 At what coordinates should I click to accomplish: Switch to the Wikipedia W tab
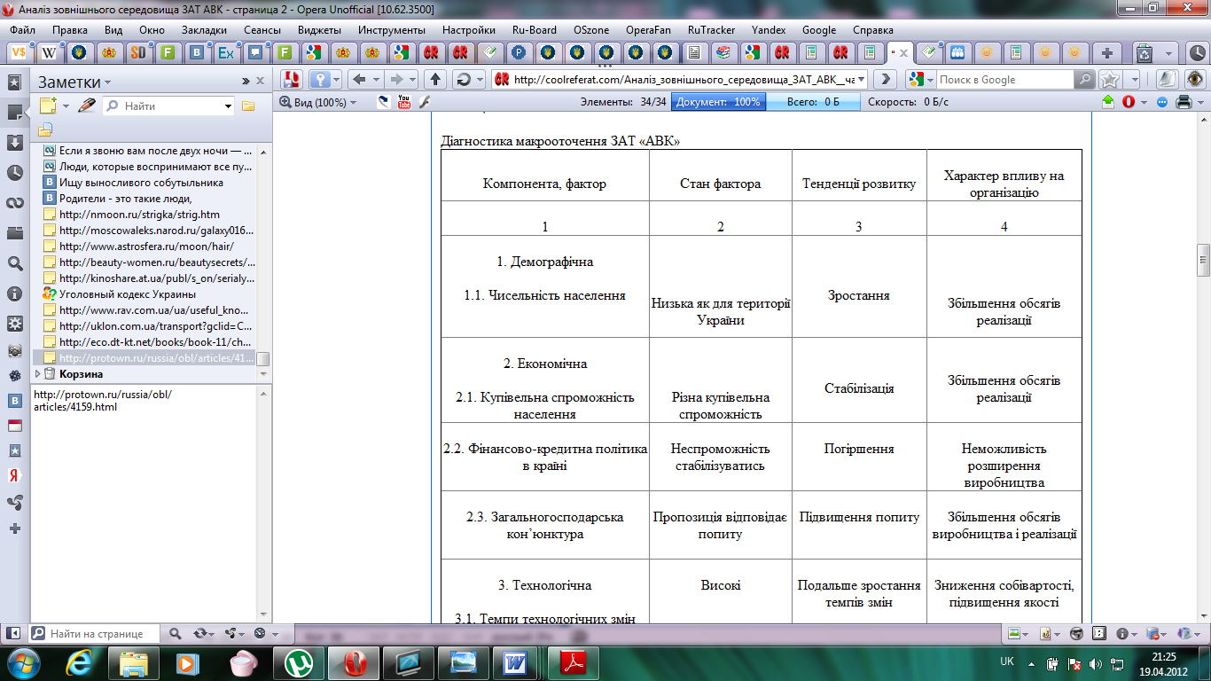50,52
